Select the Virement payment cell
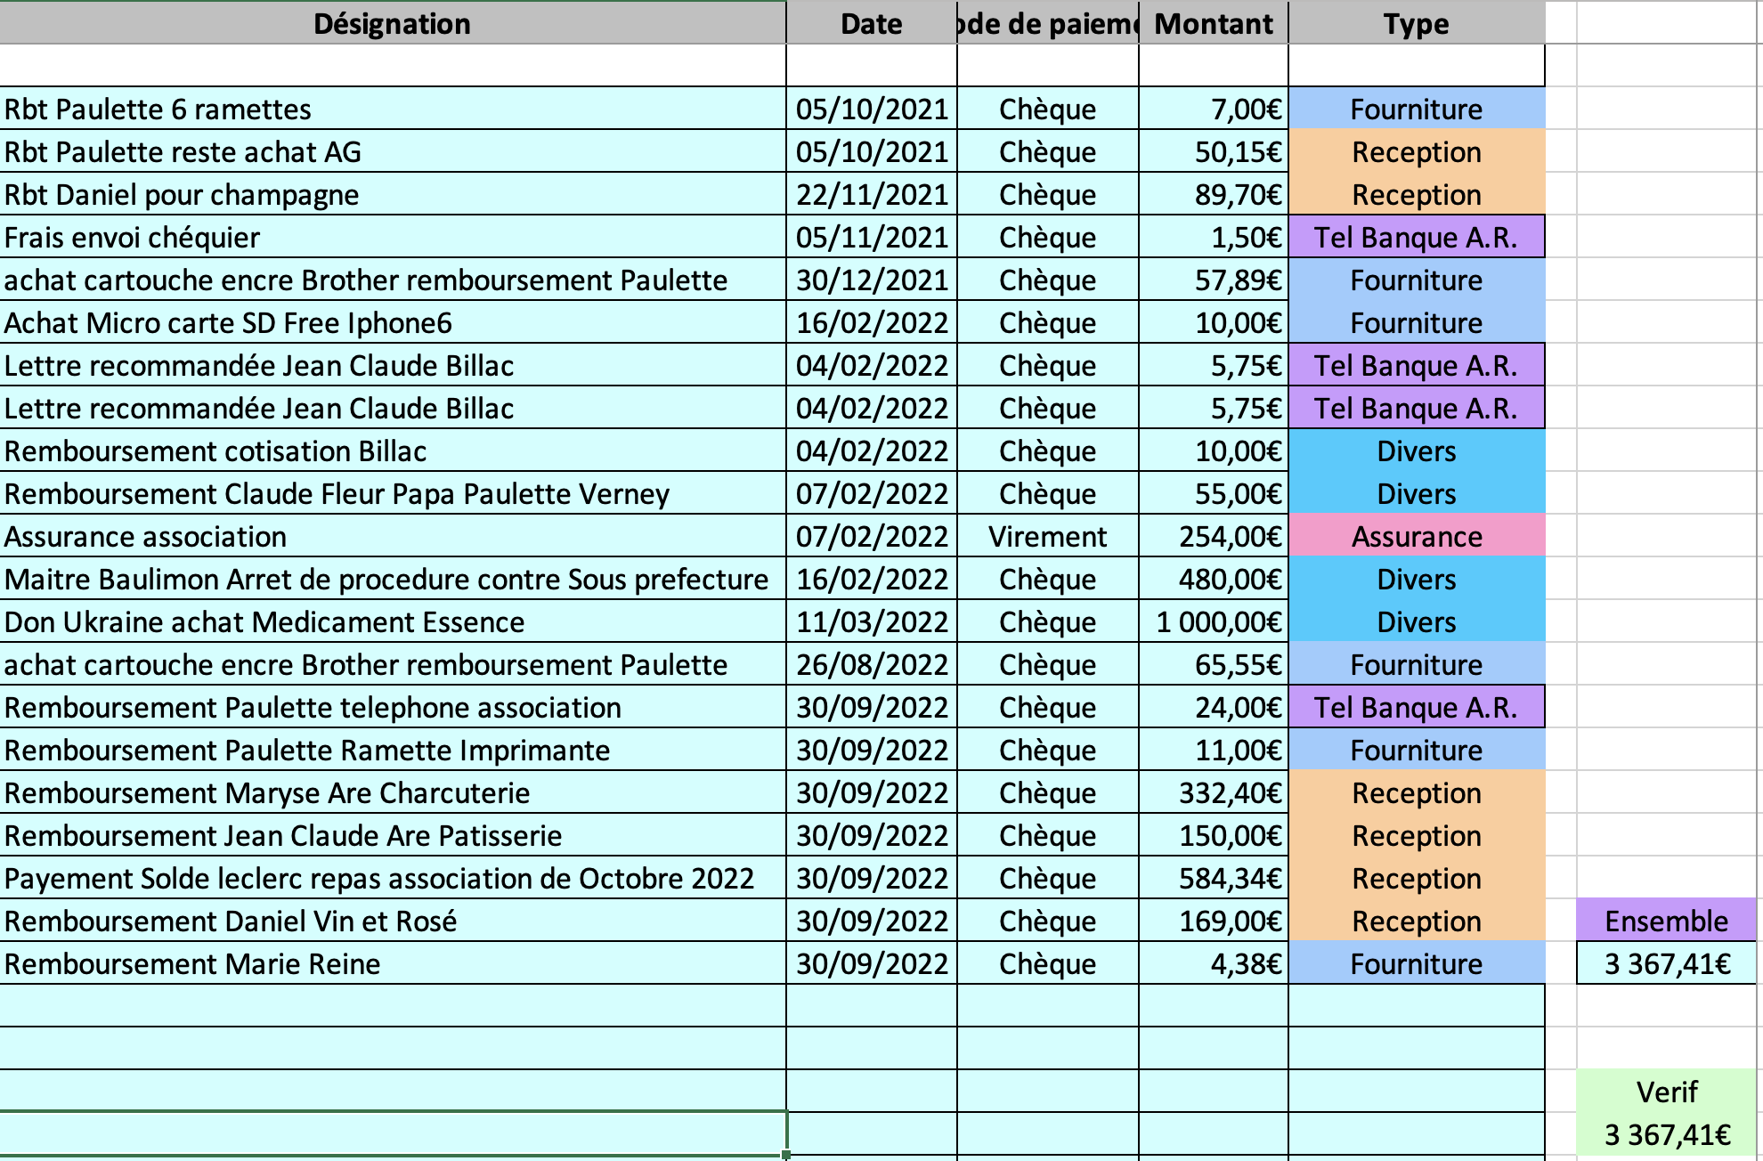Viewport: 1763px width, 1161px height. (1047, 536)
